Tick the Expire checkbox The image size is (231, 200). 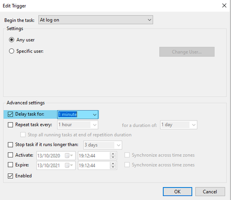coord(11,165)
